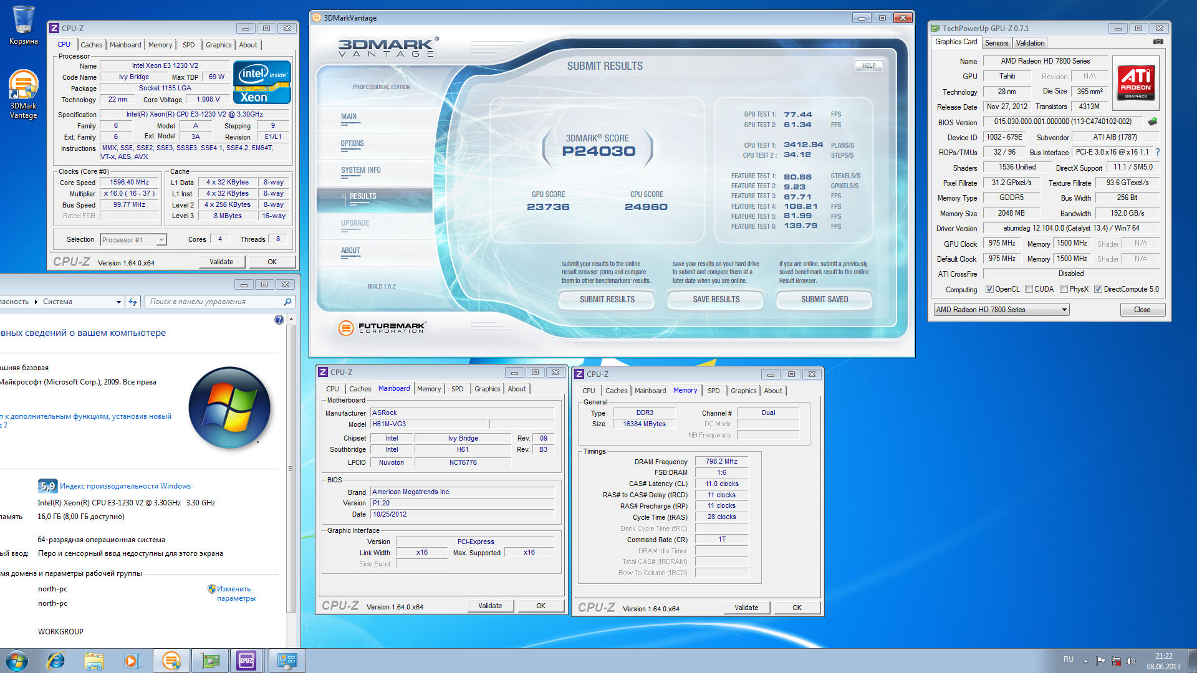Image resolution: width=1197 pixels, height=673 pixels.
Task: Open the address bar history dropdown arrow
Action: point(118,302)
